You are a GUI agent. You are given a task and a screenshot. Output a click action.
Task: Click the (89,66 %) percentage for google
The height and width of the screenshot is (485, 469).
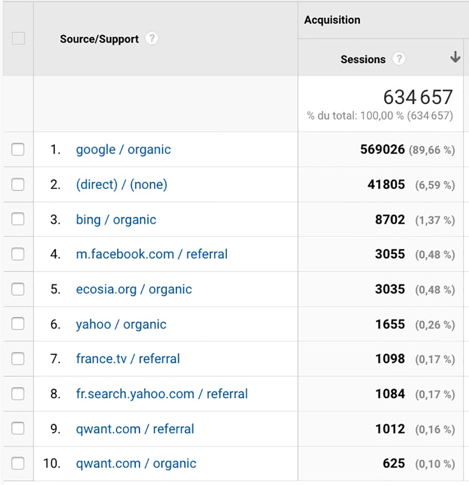(432, 150)
